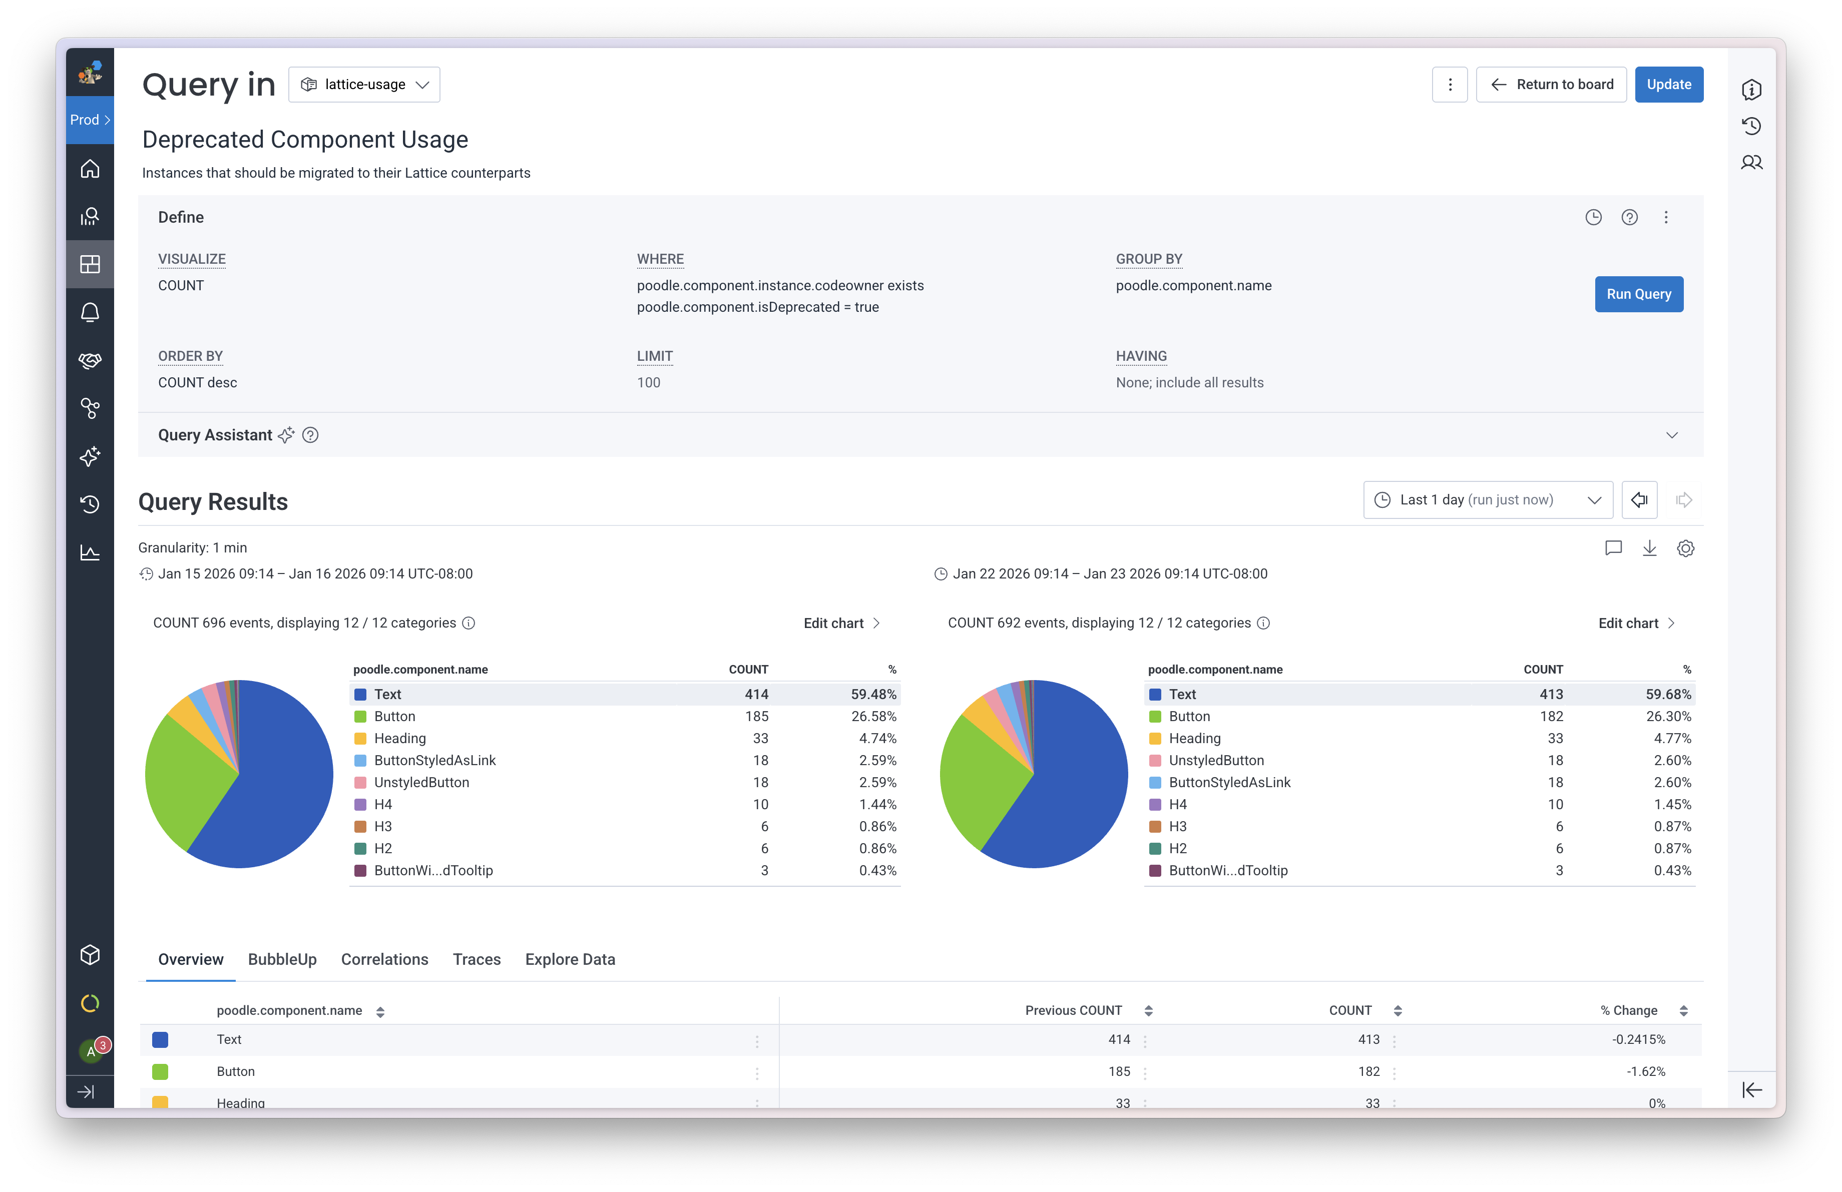Open the Last 1 day time range dropdown
Image resolution: width=1842 pixels, height=1192 pixels.
tap(1488, 500)
